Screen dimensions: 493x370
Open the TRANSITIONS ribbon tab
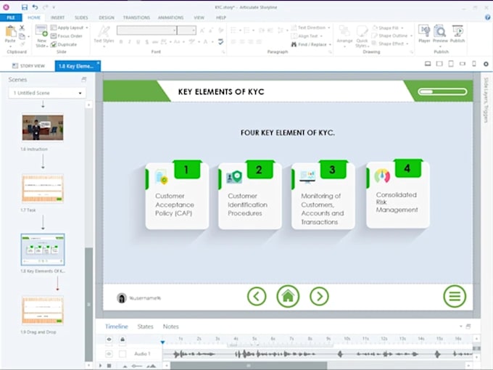click(136, 17)
